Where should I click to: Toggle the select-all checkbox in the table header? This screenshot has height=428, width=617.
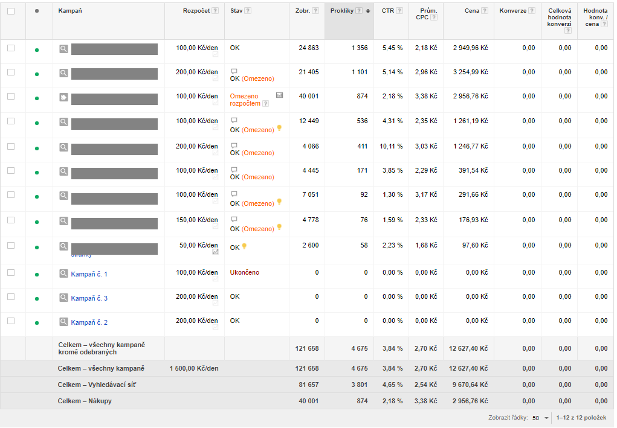[11, 11]
